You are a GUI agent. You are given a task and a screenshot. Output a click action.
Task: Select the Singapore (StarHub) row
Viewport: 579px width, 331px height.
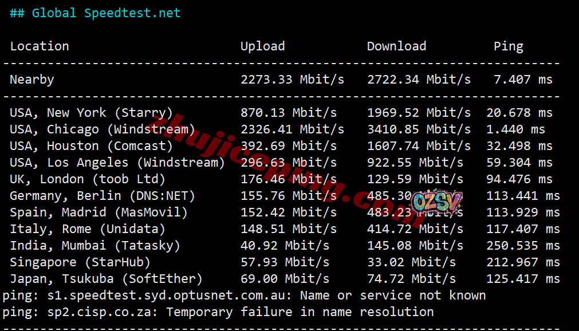(x=80, y=262)
